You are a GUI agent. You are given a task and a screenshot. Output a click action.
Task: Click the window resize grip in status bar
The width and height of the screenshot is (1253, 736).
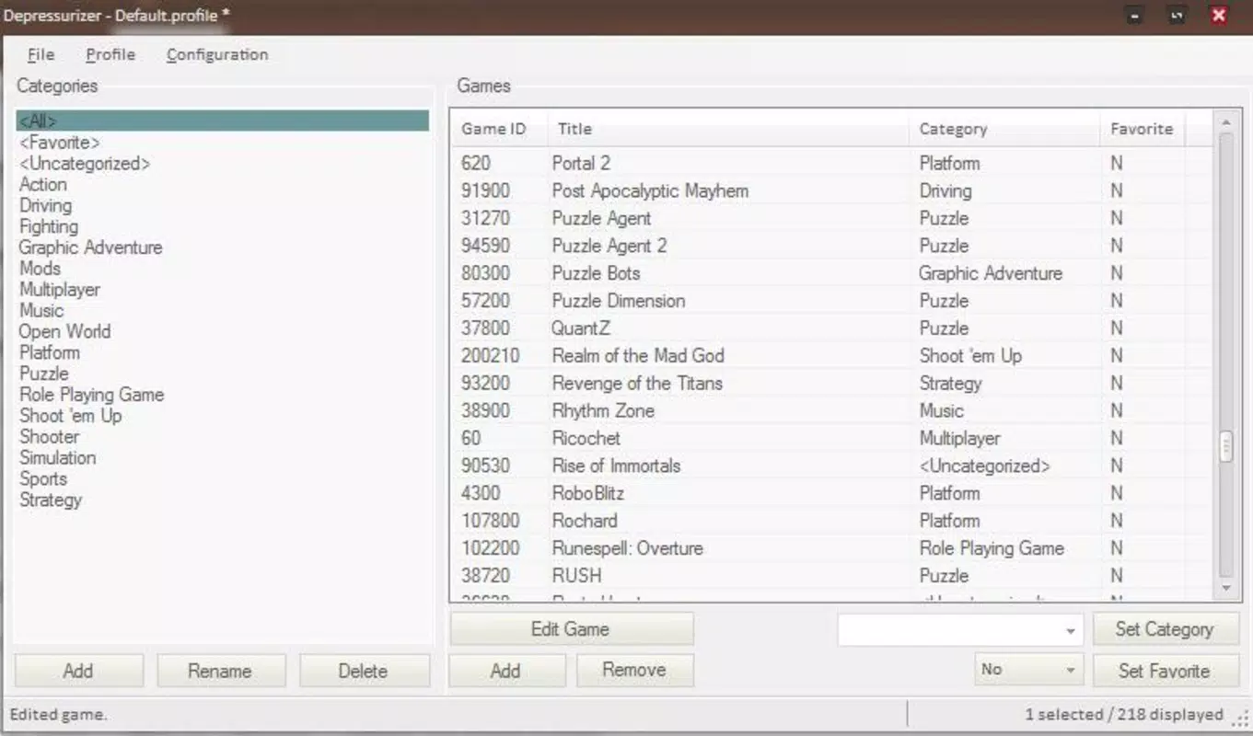1240,719
